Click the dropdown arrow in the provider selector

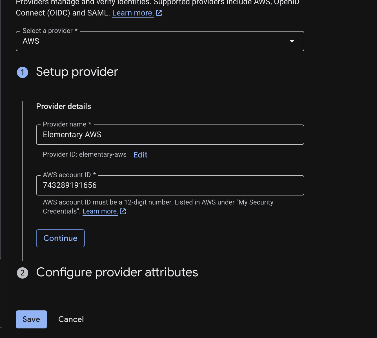[292, 41]
